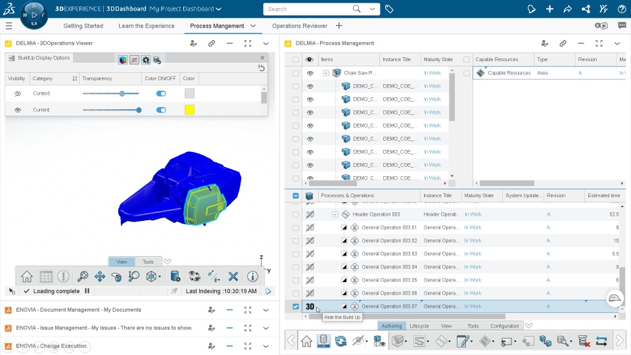This screenshot has width=631, height=355.
Task: Check the Header Operation 003 checkbox
Action: tap(296, 214)
